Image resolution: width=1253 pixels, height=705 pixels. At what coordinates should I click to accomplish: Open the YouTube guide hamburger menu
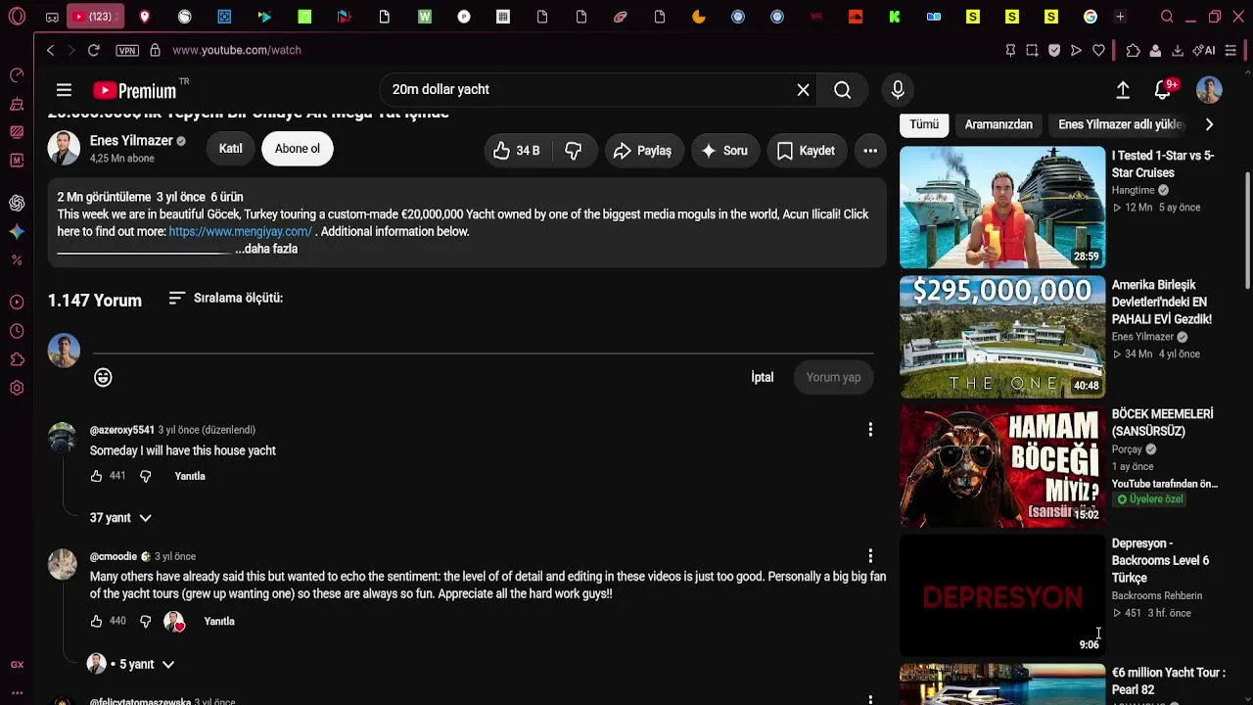pos(64,90)
